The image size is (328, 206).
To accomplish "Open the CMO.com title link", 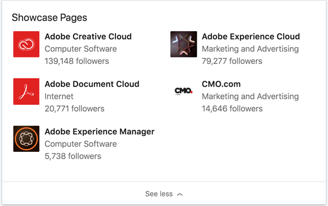I will [x=221, y=84].
